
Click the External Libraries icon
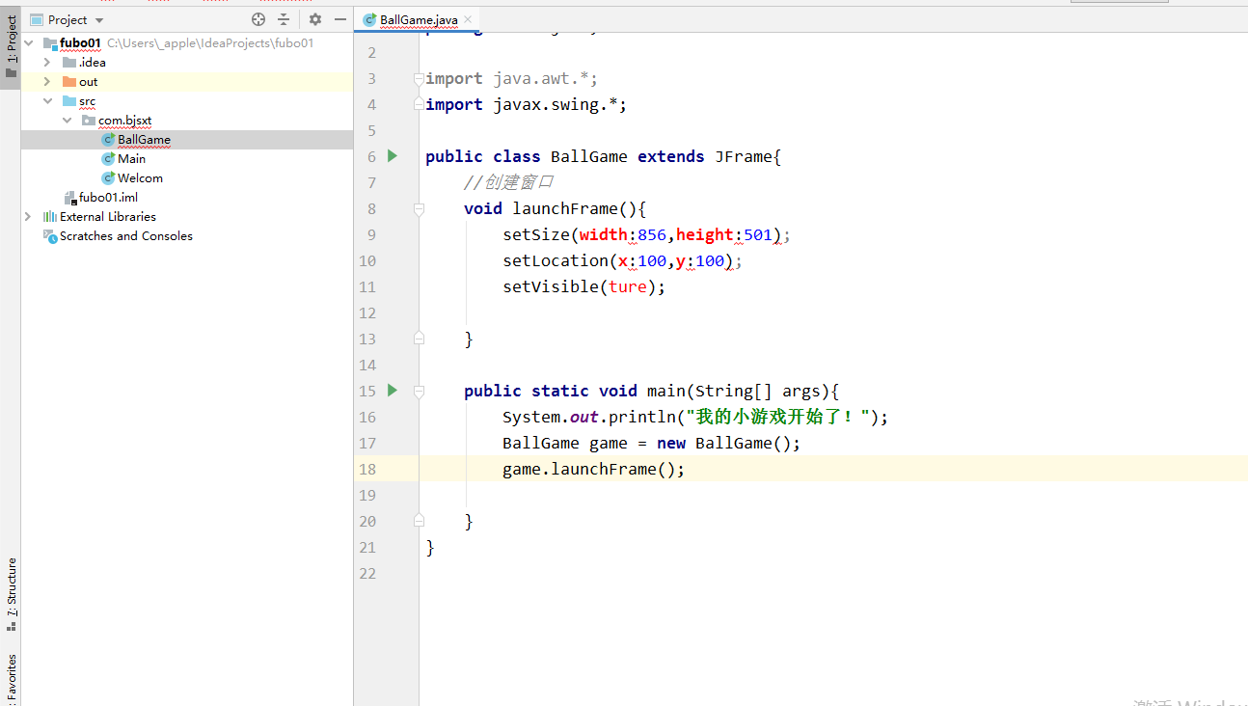[50, 217]
